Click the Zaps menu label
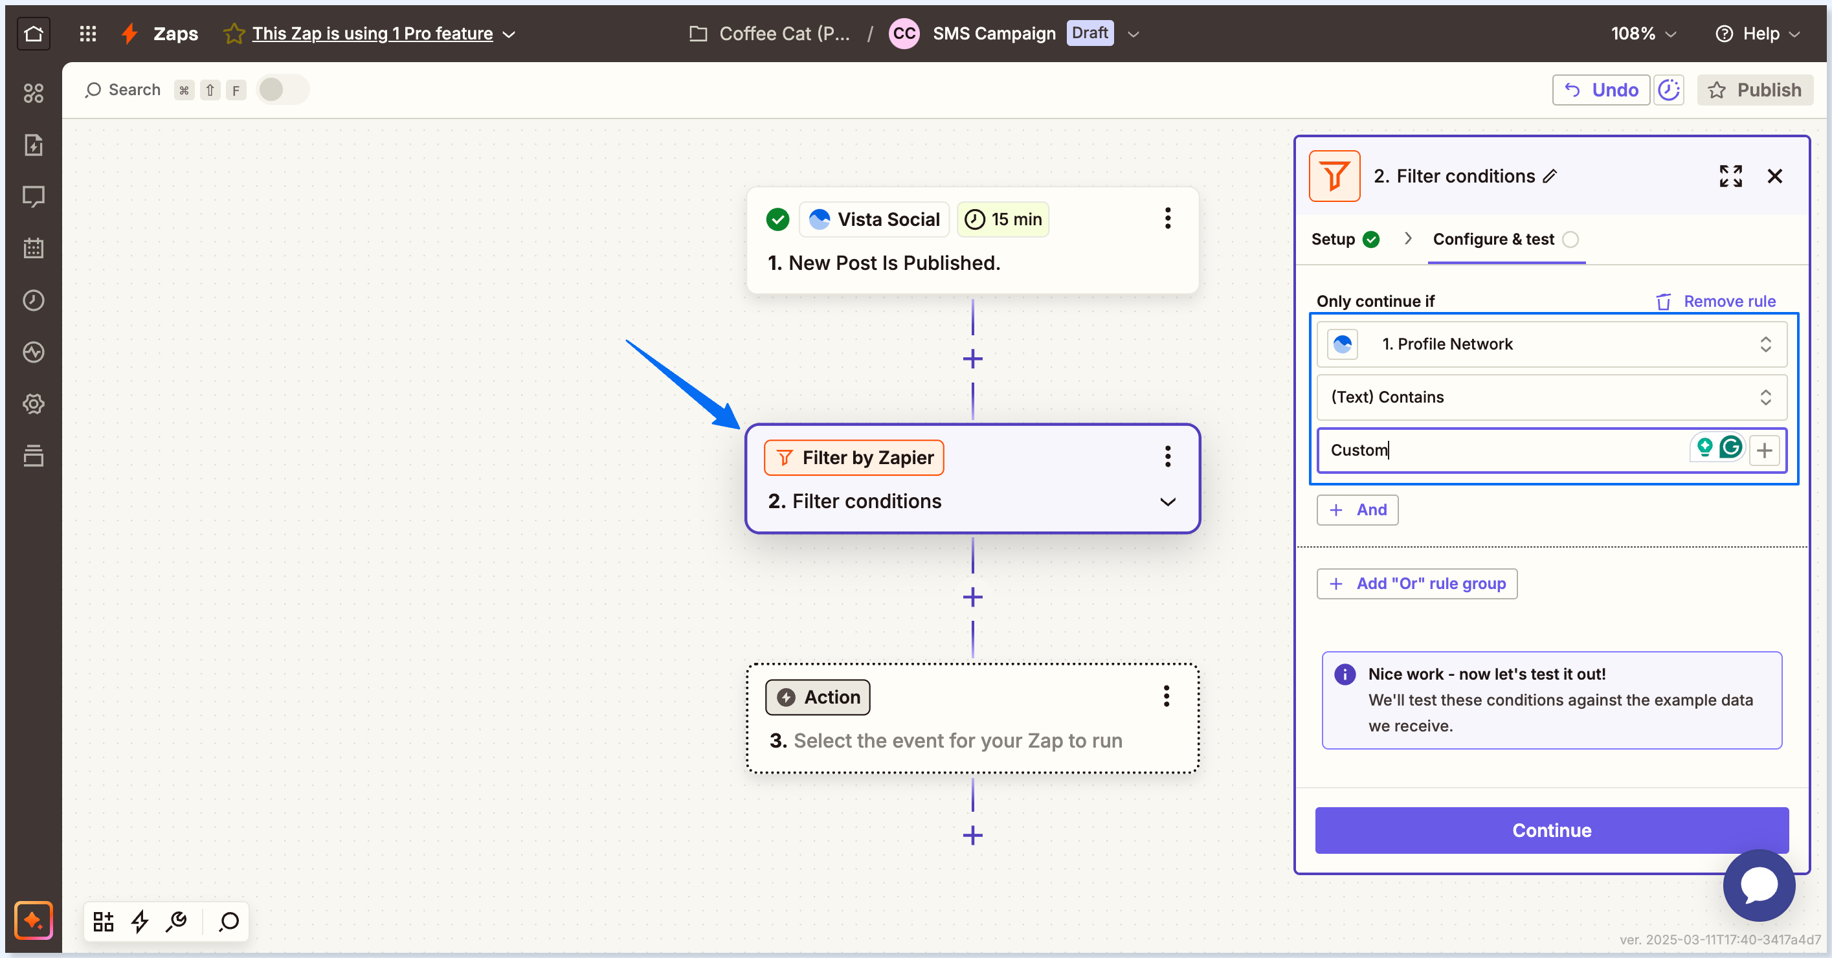This screenshot has width=1832, height=958. (175, 34)
